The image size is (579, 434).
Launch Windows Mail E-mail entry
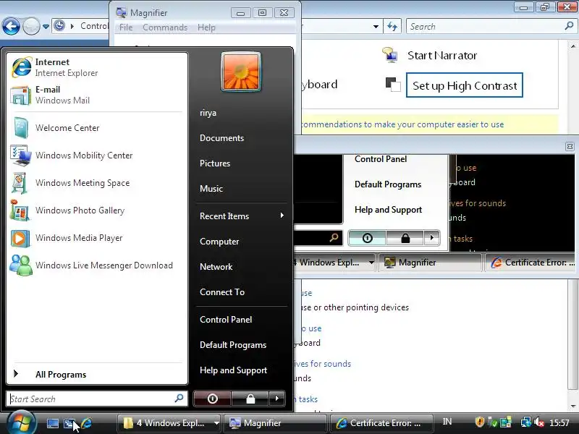(97, 95)
